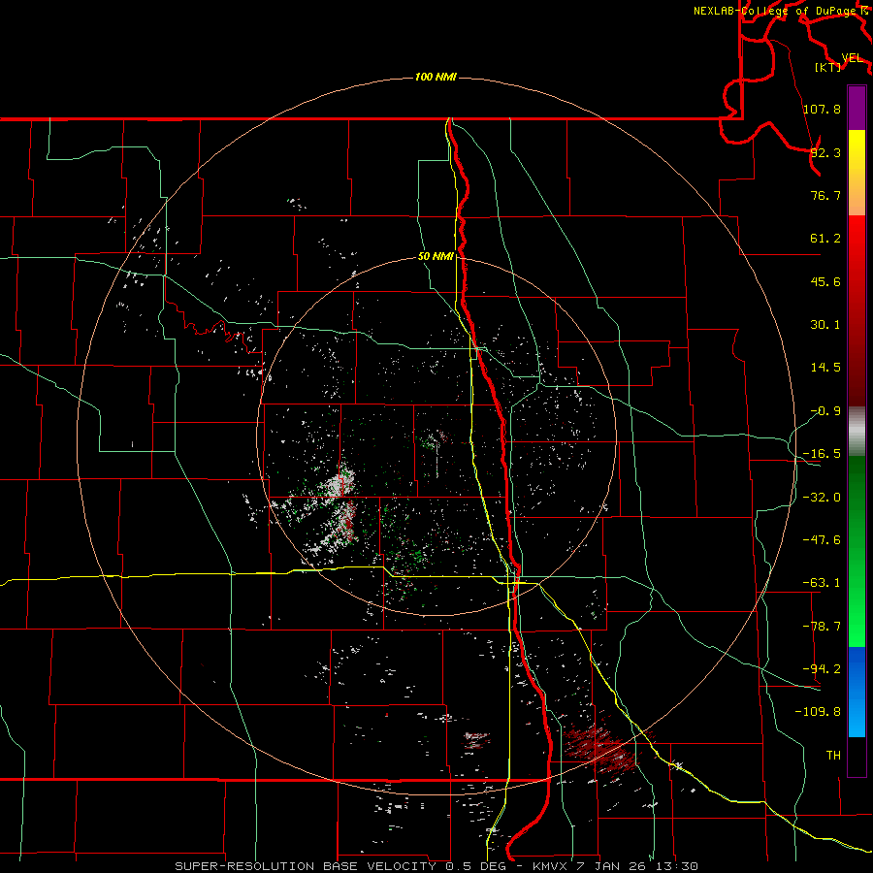Click the VEL legend title
Screen dimensions: 873x873
[x=852, y=58]
